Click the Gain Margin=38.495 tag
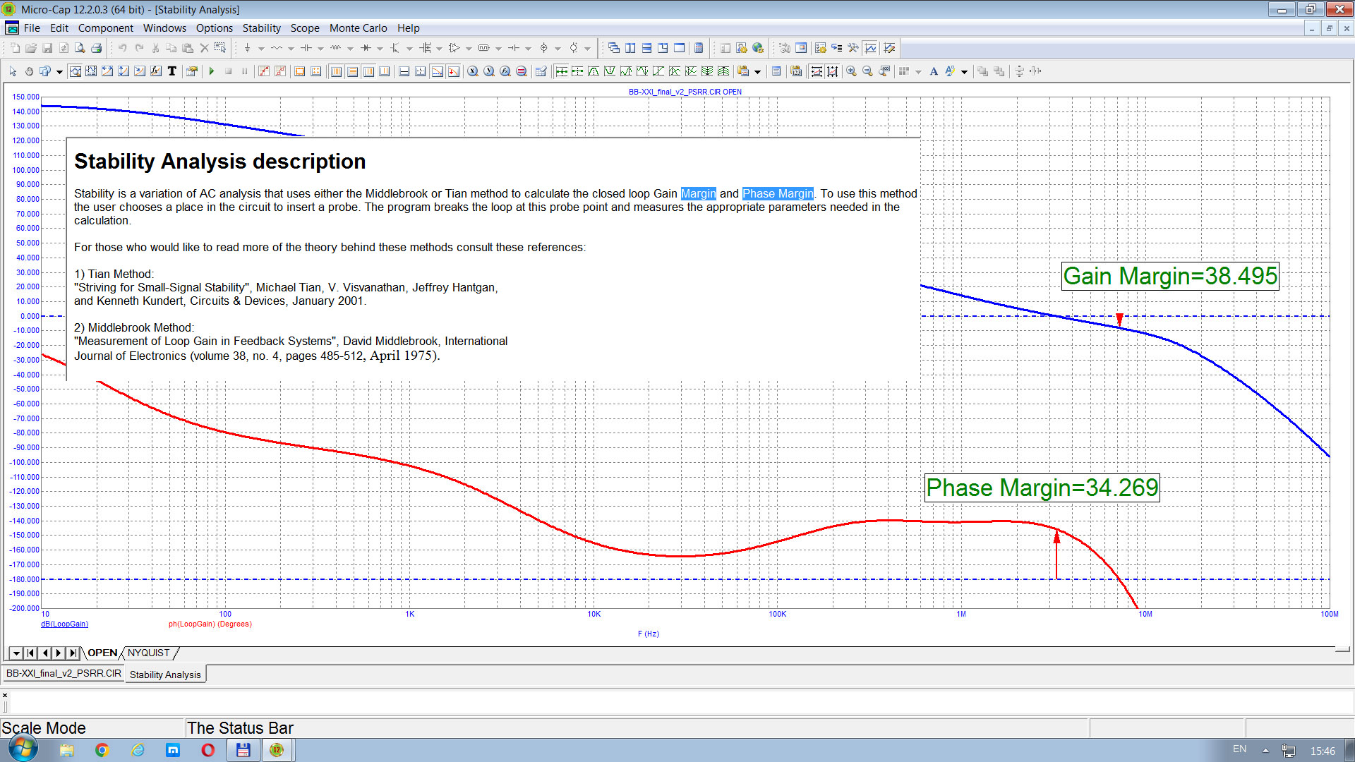This screenshot has height=762, width=1355. click(x=1169, y=276)
